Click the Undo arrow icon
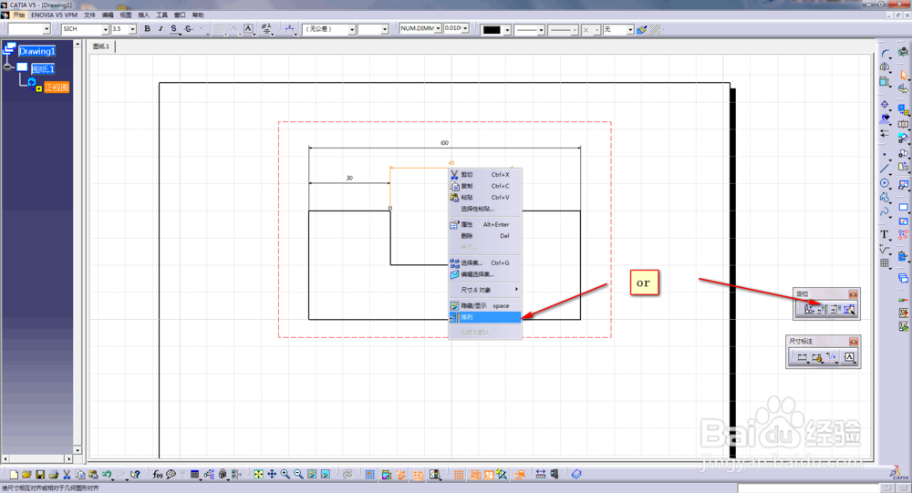 tap(107, 475)
